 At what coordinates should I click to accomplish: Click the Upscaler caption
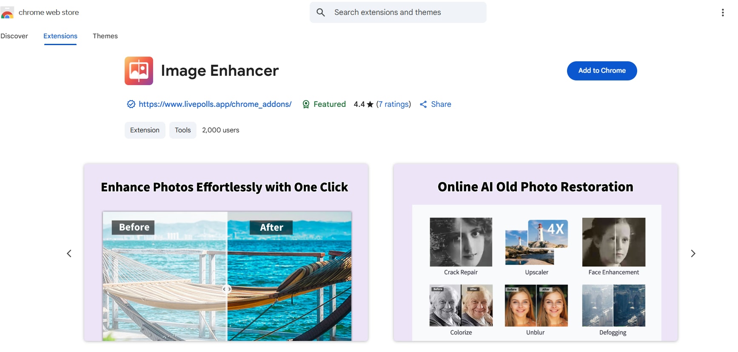coord(536,272)
